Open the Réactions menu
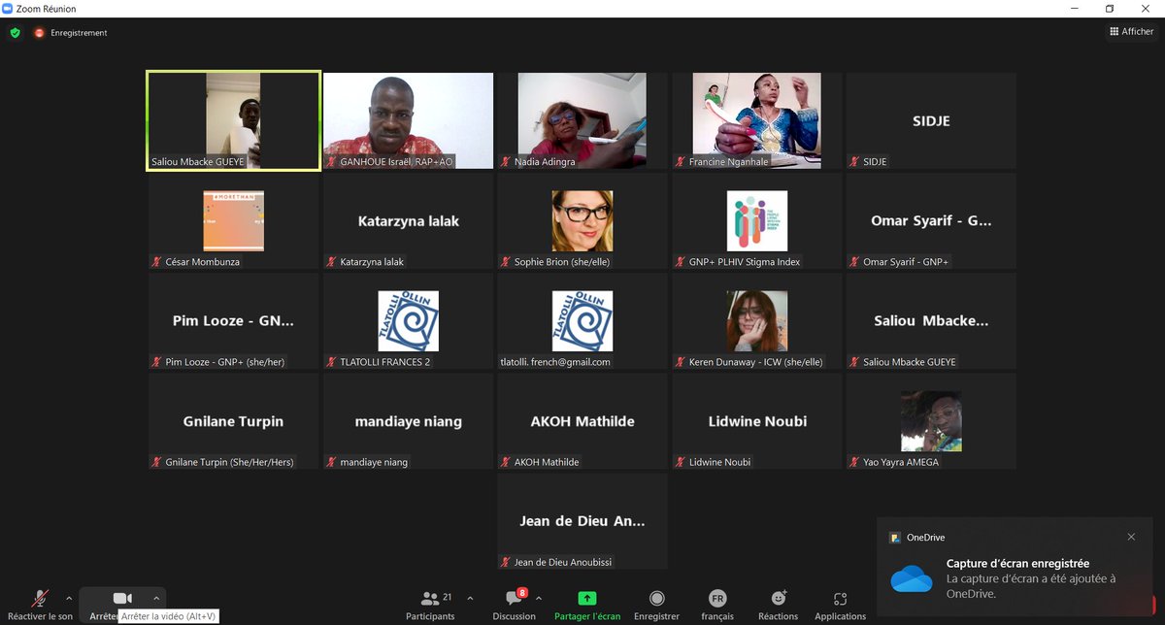The image size is (1165, 625). coord(778,604)
